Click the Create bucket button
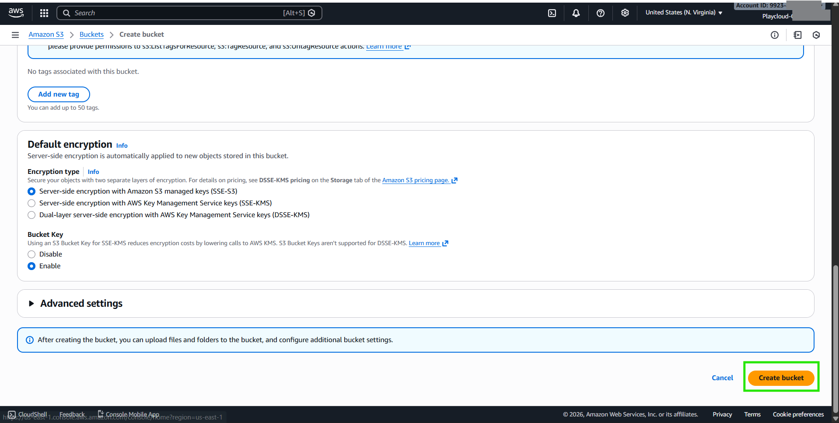The width and height of the screenshot is (839, 423). tap(781, 378)
